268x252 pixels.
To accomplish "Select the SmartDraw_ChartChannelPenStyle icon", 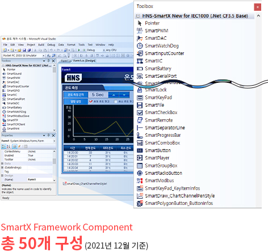I will [x=140, y=196].
